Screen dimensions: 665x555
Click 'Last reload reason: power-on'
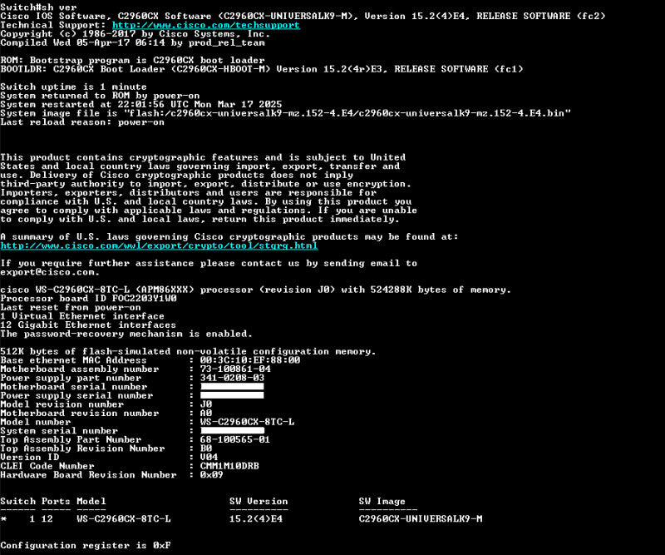tap(82, 122)
